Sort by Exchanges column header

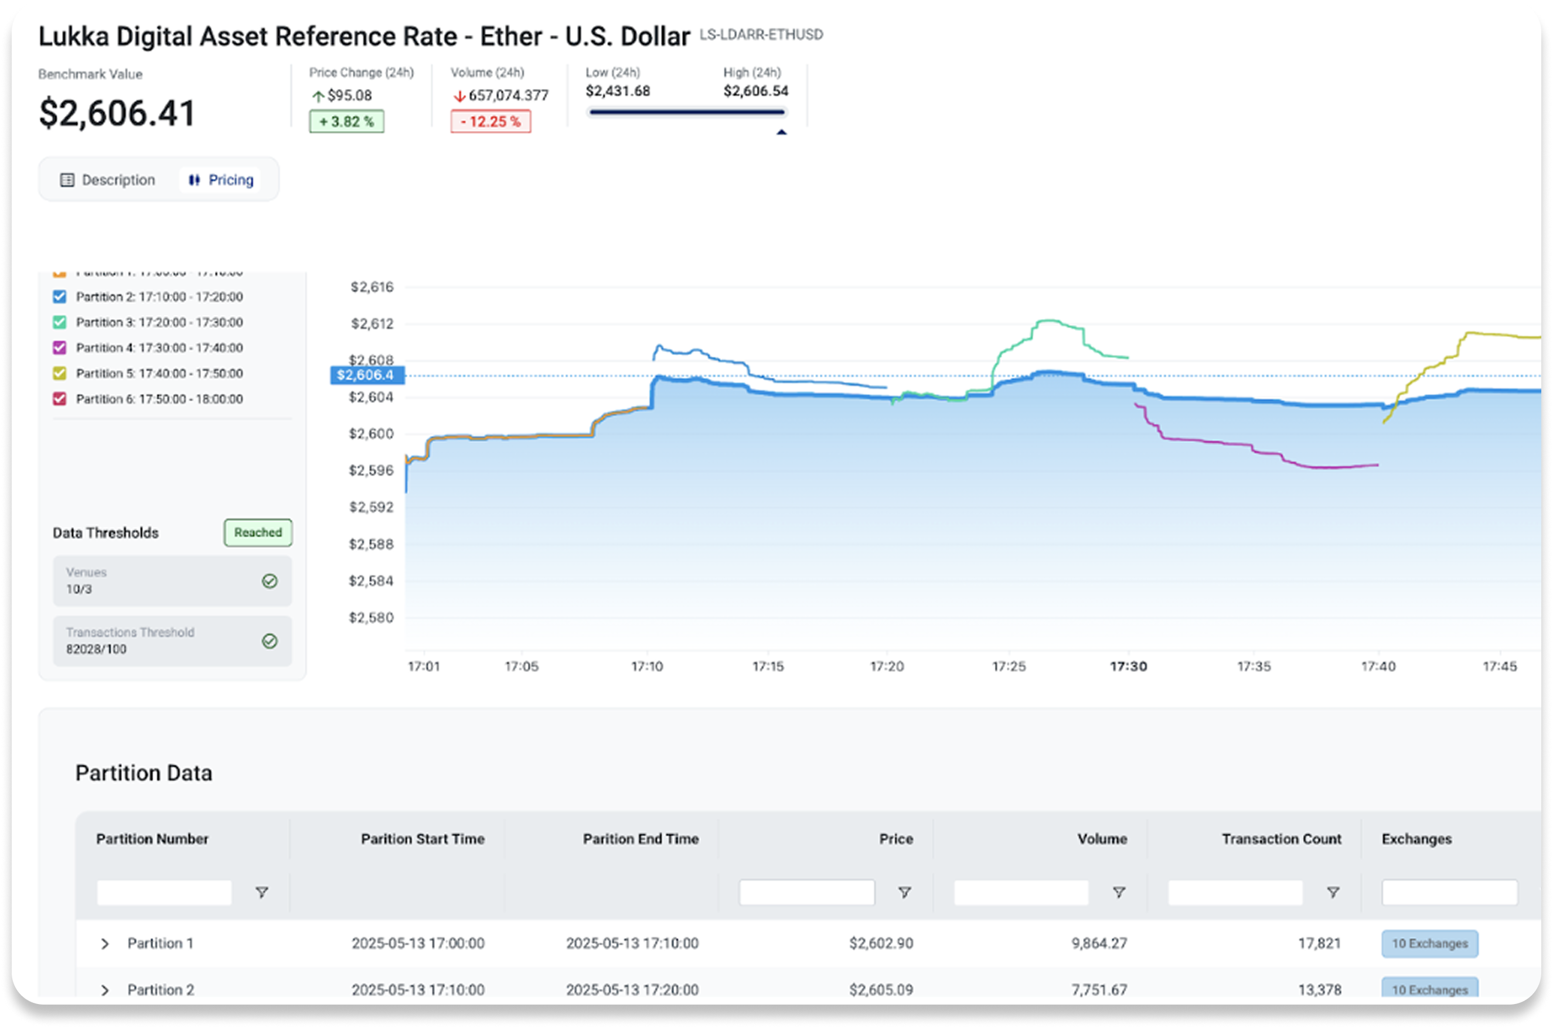click(1416, 839)
